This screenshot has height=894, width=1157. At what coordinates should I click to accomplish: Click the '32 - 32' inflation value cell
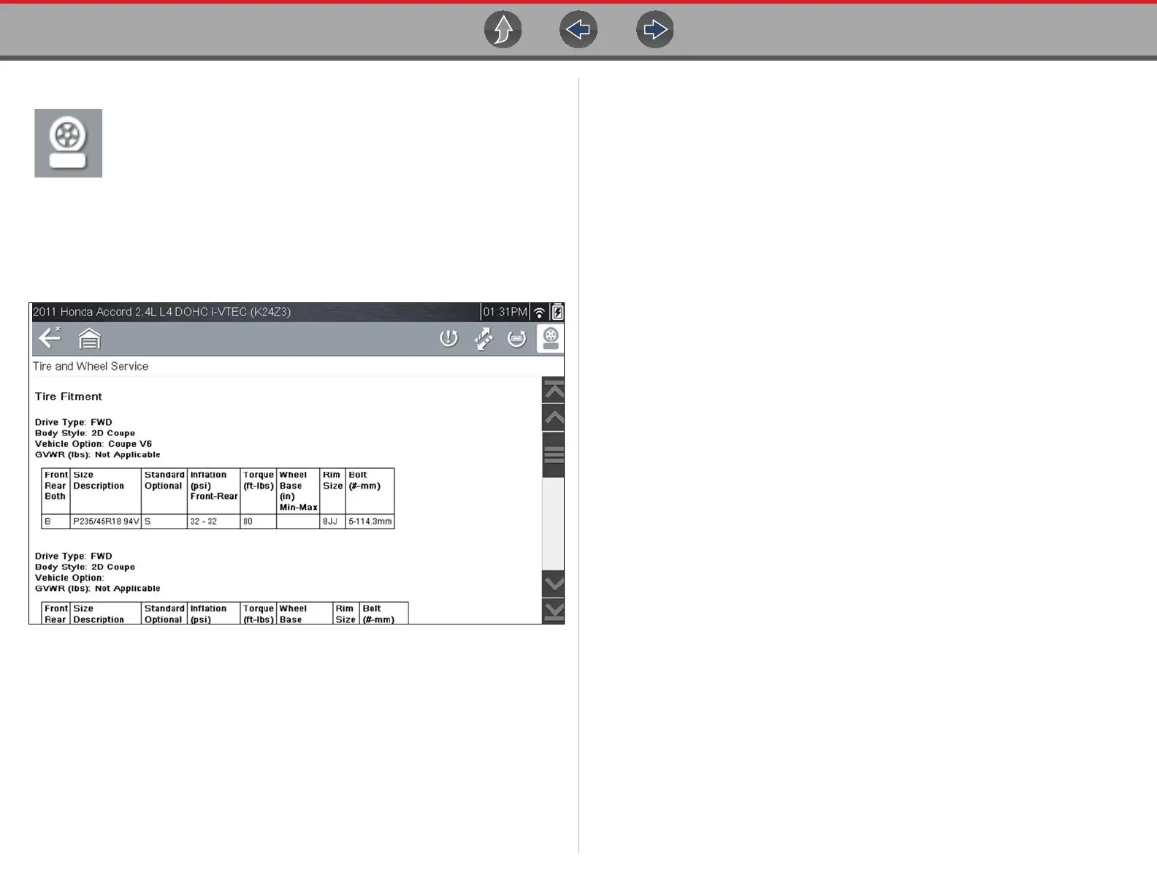(x=213, y=521)
